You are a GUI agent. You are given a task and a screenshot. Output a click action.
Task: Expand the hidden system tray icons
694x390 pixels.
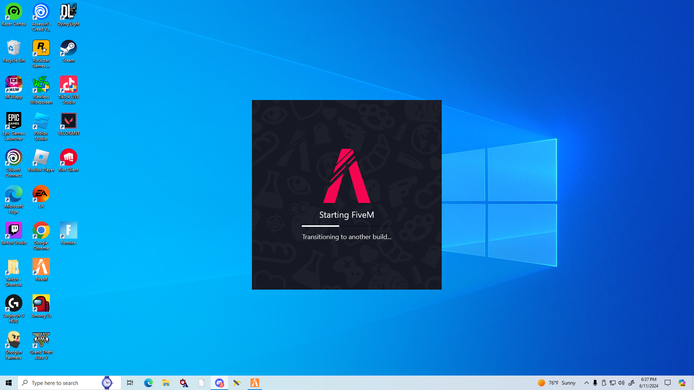[586, 383]
